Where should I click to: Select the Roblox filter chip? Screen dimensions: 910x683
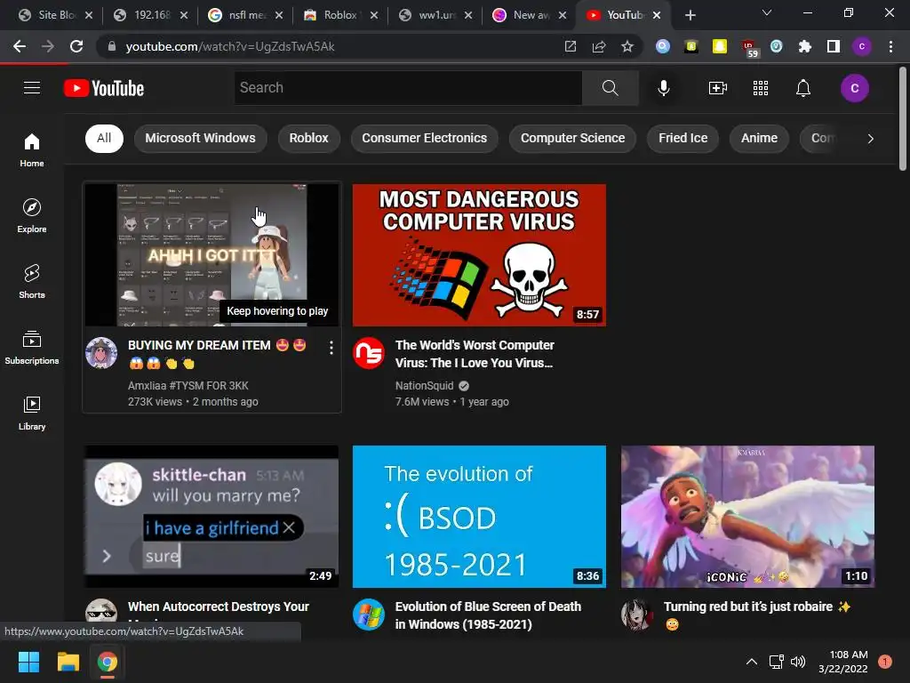[308, 138]
